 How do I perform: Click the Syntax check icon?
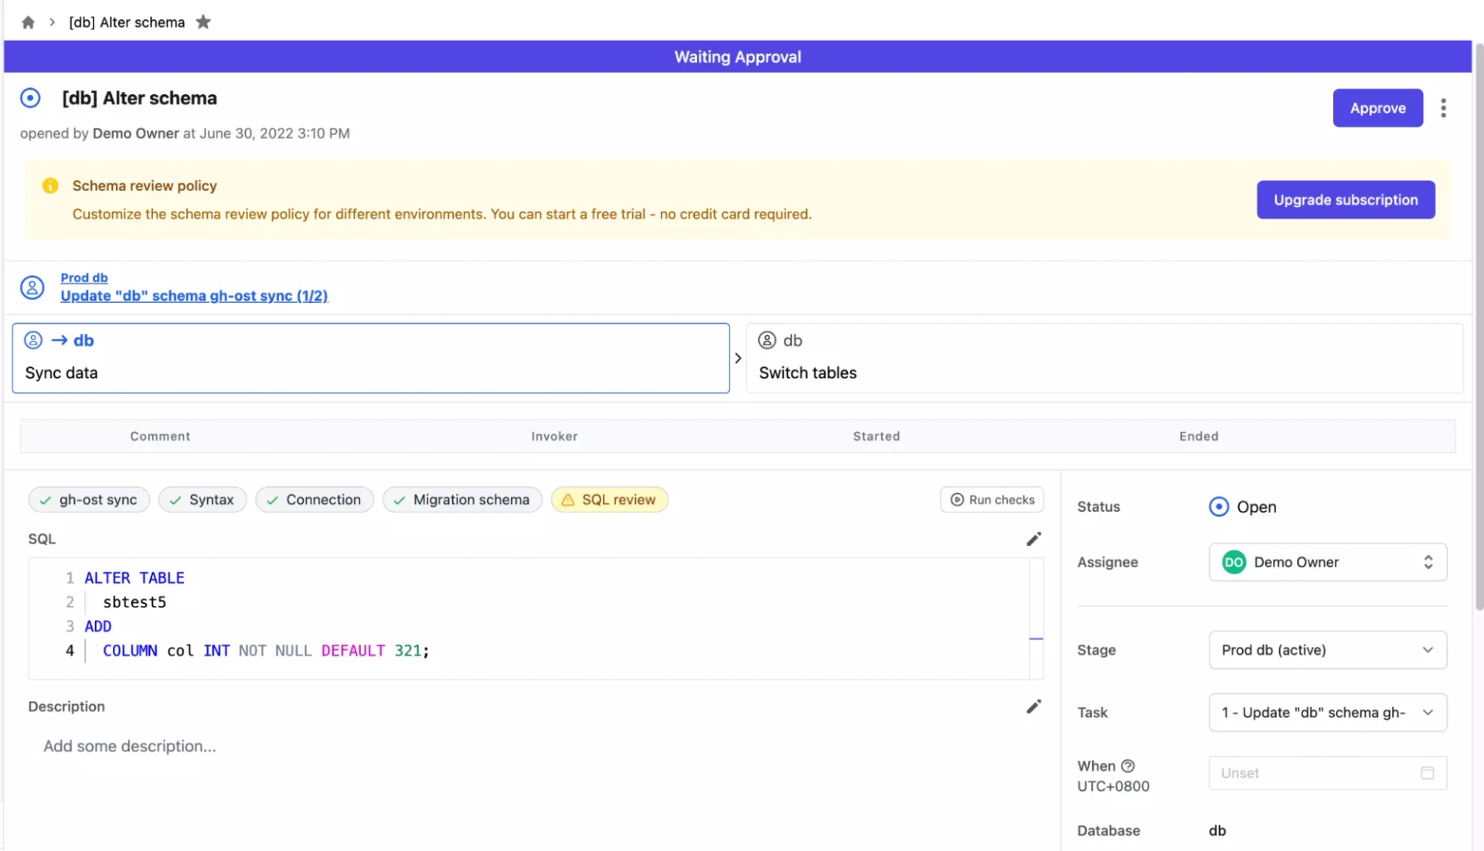click(175, 499)
